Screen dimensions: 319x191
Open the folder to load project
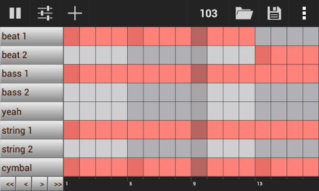[244, 13]
